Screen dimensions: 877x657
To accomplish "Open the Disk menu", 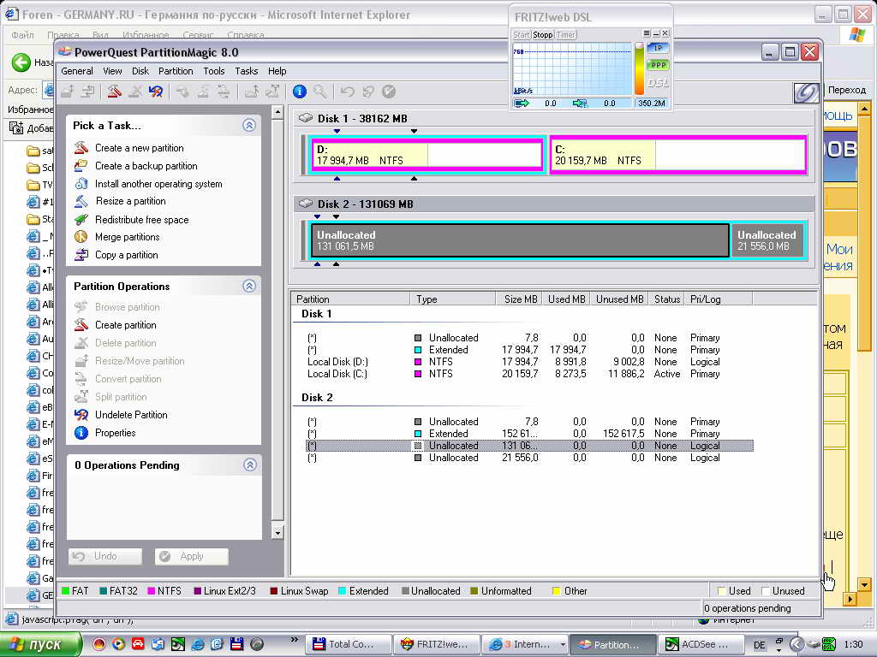I will (x=140, y=71).
